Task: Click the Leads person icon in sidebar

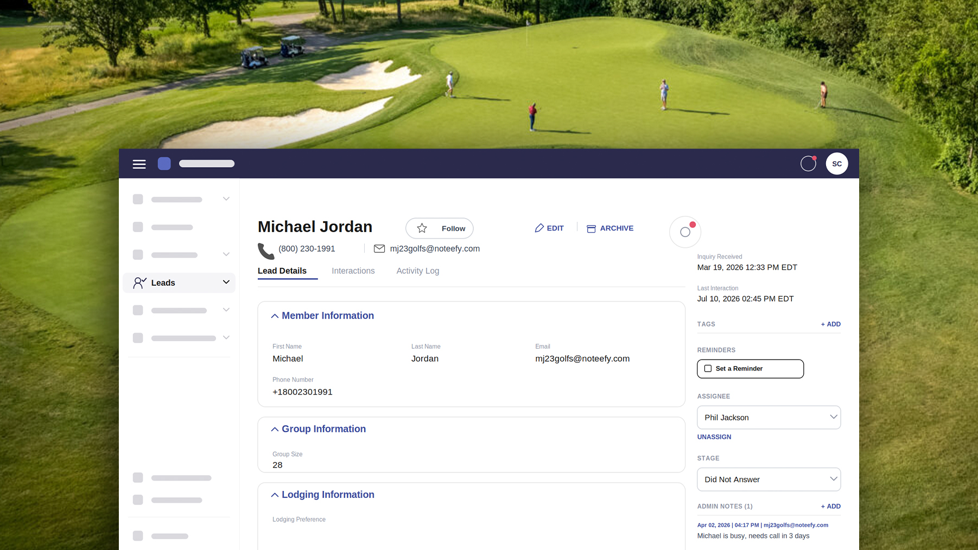Action: click(139, 283)
